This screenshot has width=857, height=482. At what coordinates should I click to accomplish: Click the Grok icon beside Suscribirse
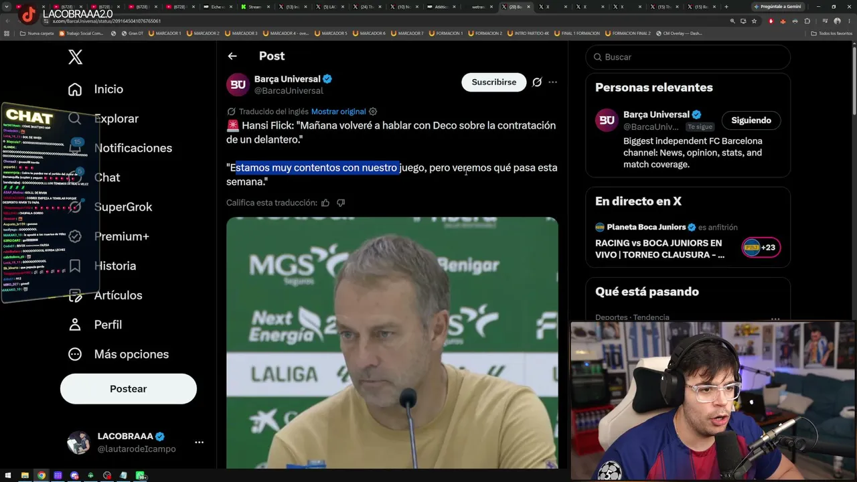(537, 82)
